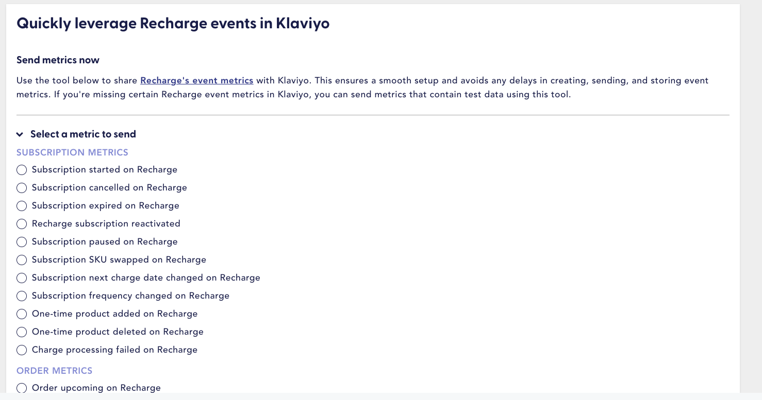Select 'One-time product deleted on Recharge' radio
This screenshot has height=400, width=762.
pyautogui.click(x=22, y=332)
